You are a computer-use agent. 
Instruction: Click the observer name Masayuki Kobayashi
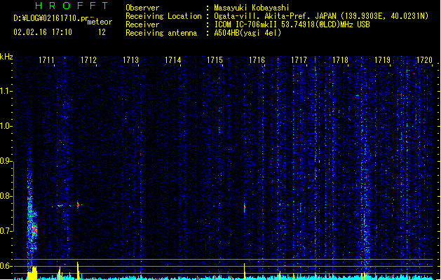(x=252, y=8)
